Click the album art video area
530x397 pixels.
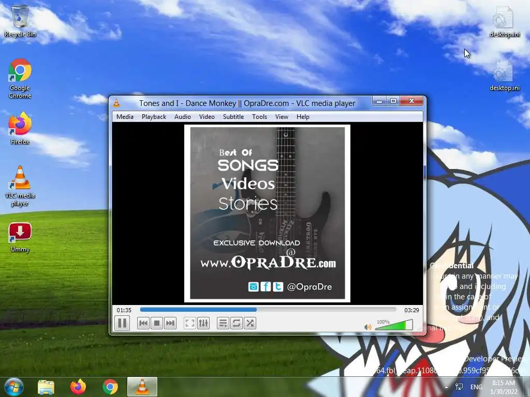point(268,213)
